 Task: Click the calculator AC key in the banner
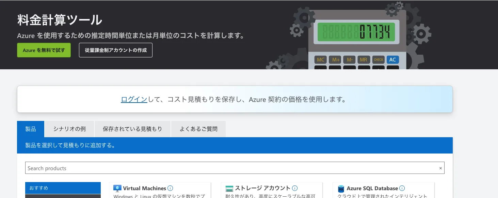pos(392,60)
